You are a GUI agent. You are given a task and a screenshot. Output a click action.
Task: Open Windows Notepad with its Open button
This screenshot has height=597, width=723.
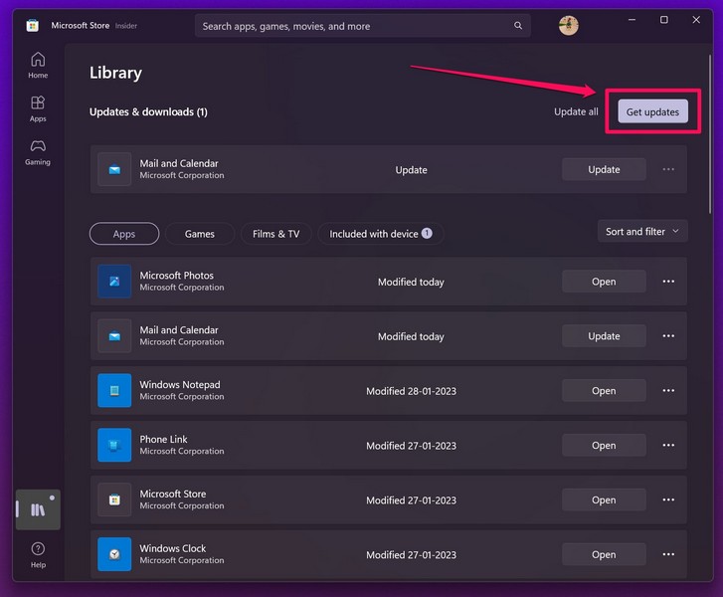coord(604,391)
